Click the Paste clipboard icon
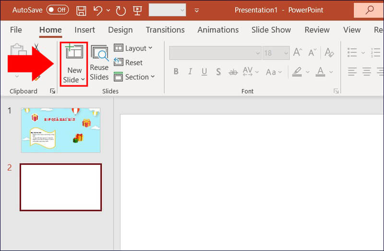Viewport: 384px width, 251px height. coord(18,50)
